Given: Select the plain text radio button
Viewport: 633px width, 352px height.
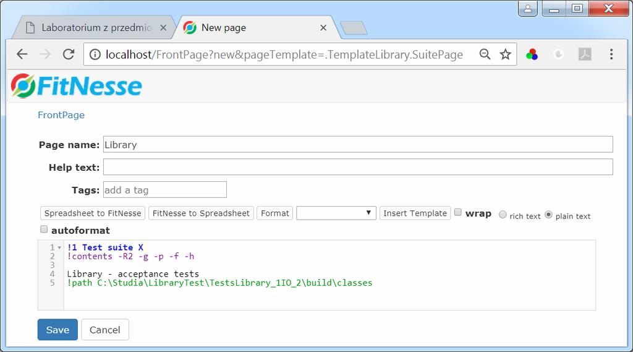Looking at the screenshot, I should click(548, 215).
